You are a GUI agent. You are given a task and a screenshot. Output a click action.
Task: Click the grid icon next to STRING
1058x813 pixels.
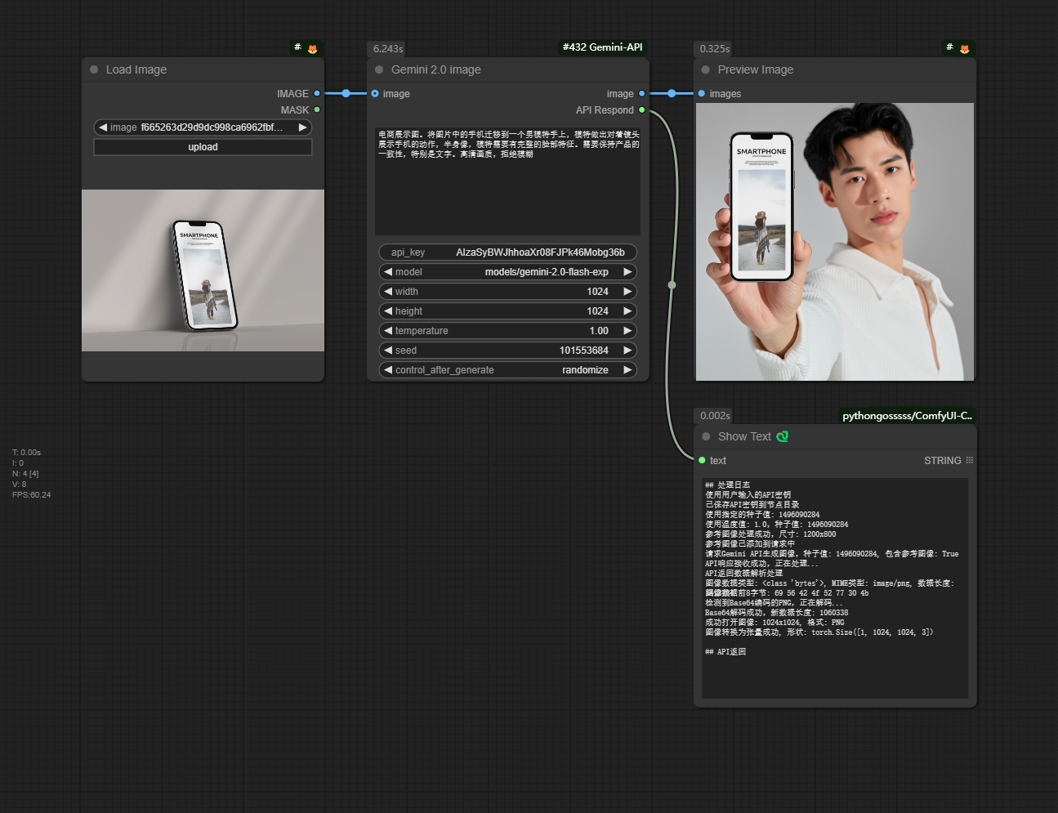[x=970, y=460]
